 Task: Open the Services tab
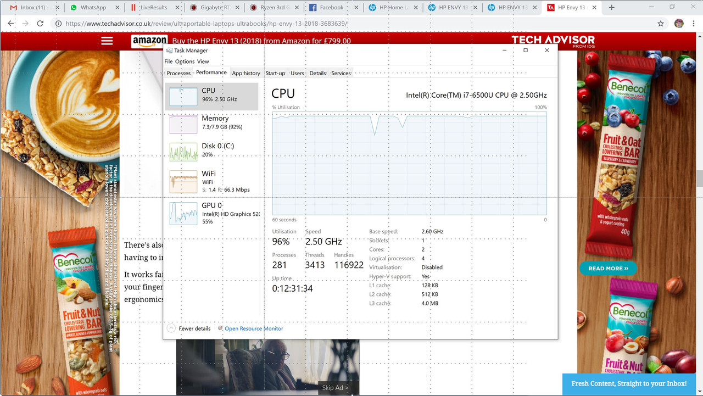coord(341,73)
